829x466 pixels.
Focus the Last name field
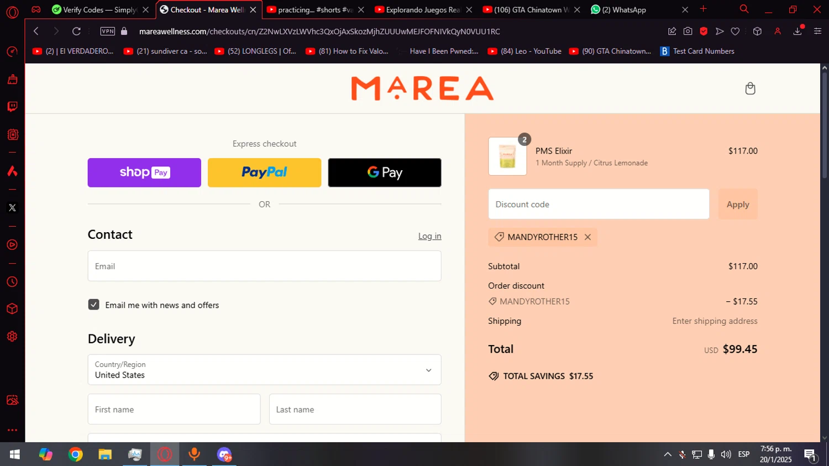(355, 409)
